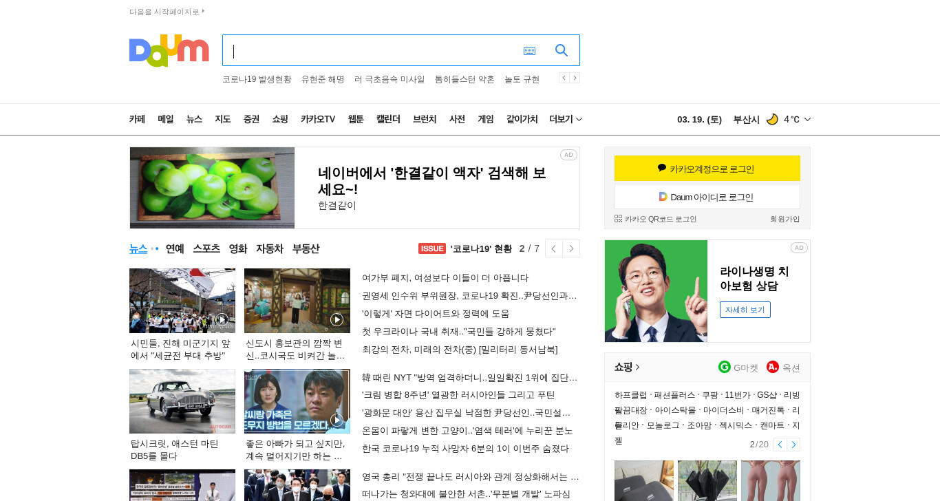This screenshot has height=501, width=940.
Task: Click the moon weather icon
Action: (772, 119)
